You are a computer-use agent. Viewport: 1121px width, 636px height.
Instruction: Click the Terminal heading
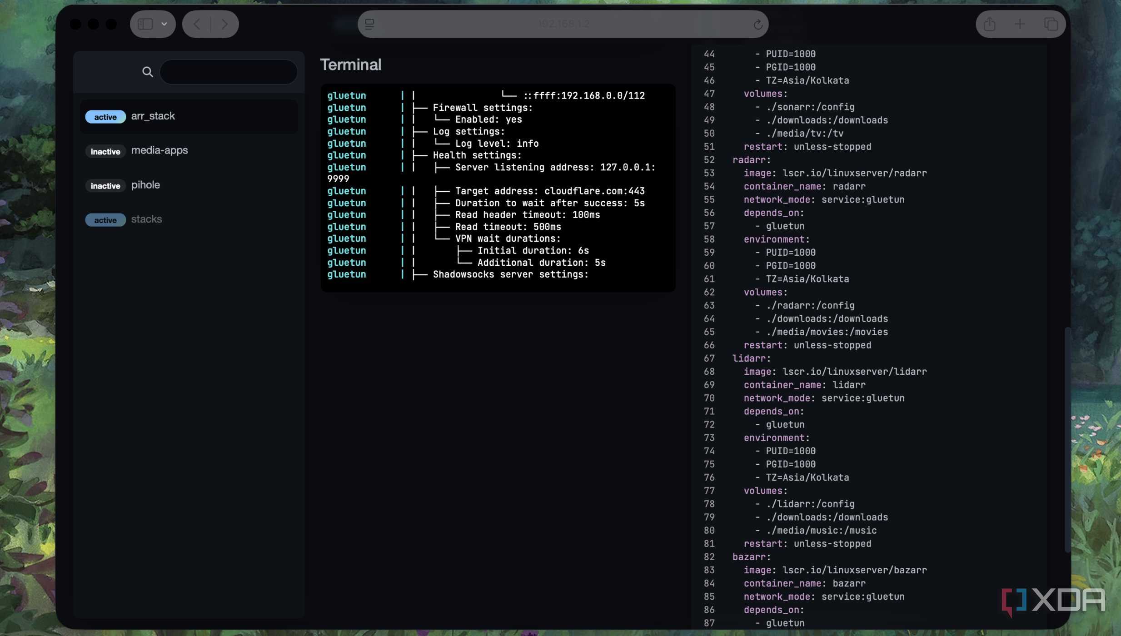(x=350, y=65)
